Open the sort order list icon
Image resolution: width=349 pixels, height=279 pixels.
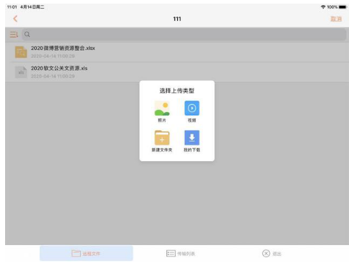pos(14,35)
